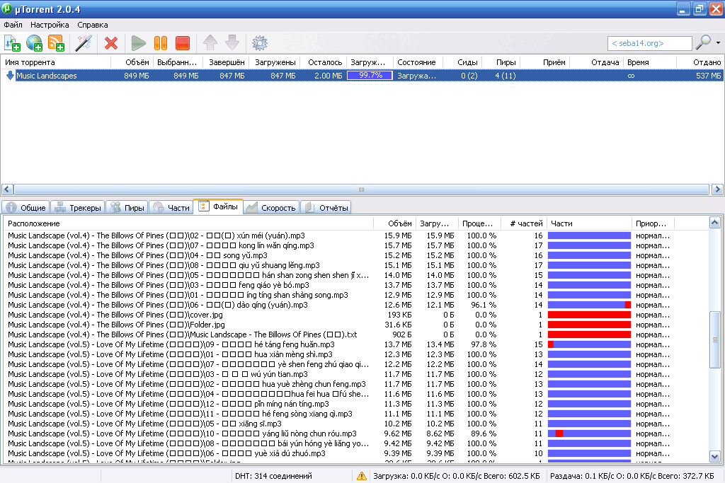Click left arrow of horizontal scrollbar
725x483 pixels.
pyautogui.click(x=7, y=190)
